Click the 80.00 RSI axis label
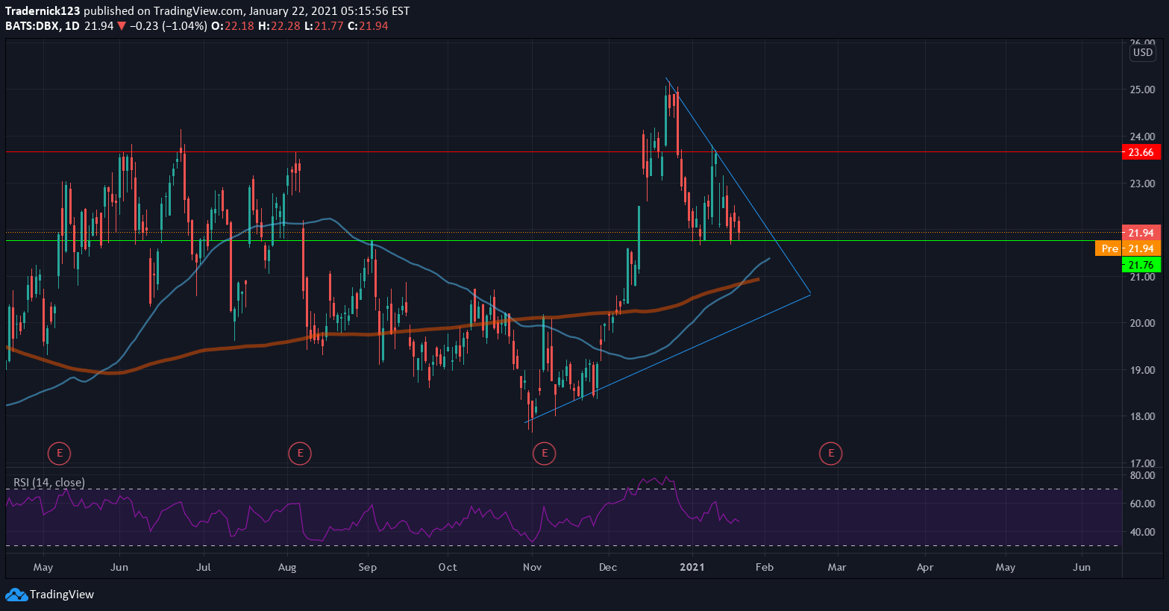 (x=1142, y=475)
